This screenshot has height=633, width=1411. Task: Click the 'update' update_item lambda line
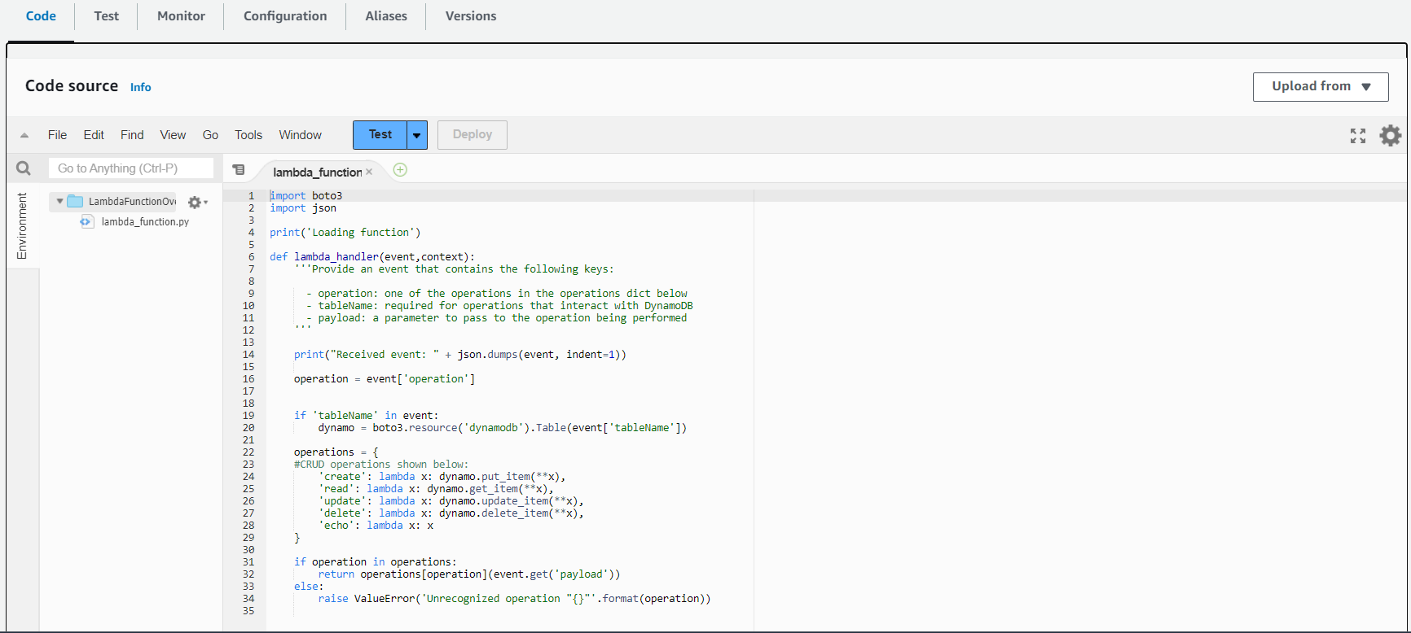[x=451, y=501]
